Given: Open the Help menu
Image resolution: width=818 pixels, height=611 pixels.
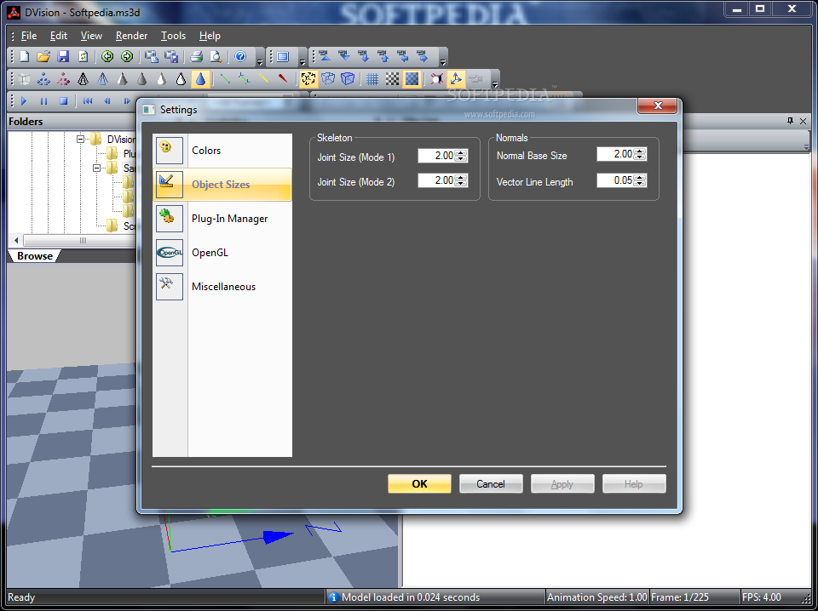Looking at the screenshot, I should pos(210,36).
